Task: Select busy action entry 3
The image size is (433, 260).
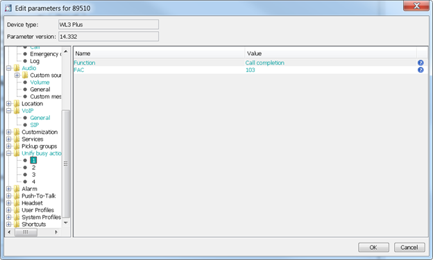Action: 33,175
